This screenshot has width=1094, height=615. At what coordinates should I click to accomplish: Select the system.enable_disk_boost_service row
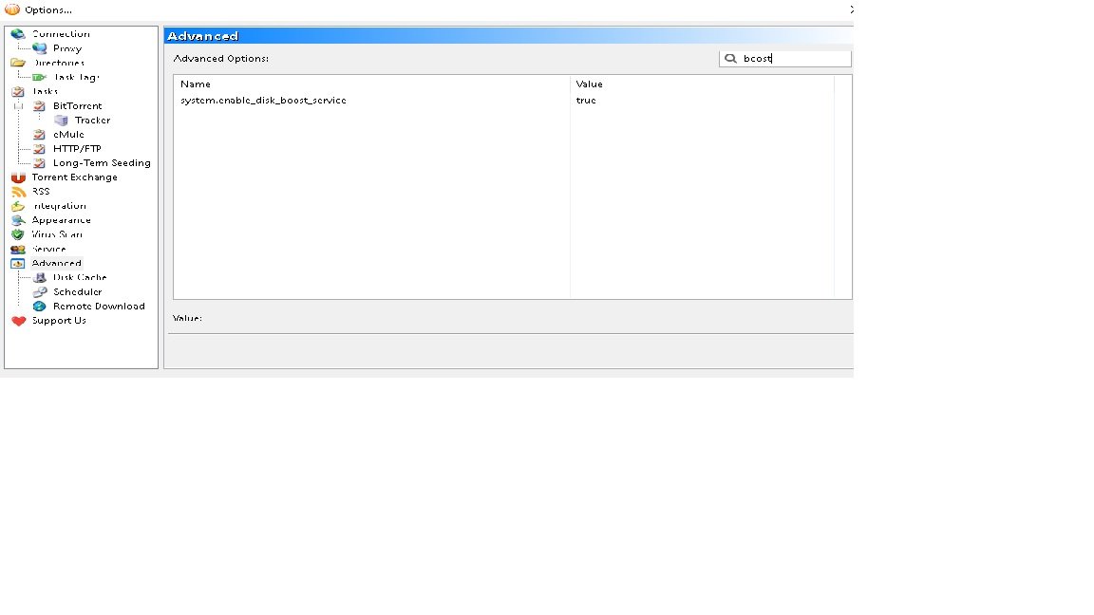coord(263,101)
